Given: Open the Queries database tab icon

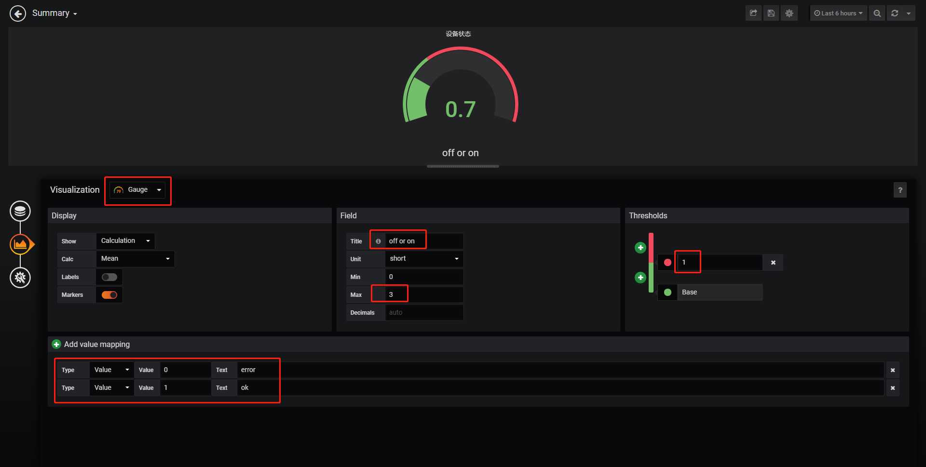Looking at the screenshot, I should (x=20, y=211).
